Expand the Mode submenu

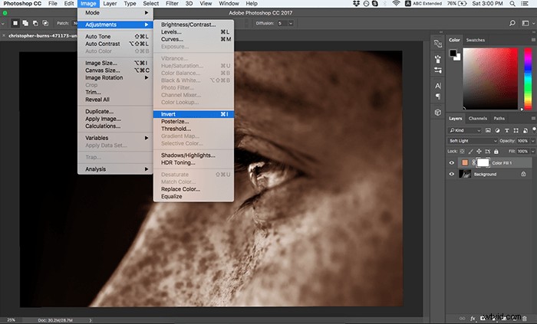(115, 13)
